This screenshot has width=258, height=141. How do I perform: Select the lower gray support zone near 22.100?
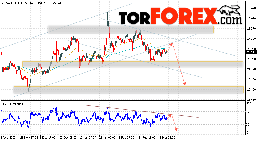128,90
